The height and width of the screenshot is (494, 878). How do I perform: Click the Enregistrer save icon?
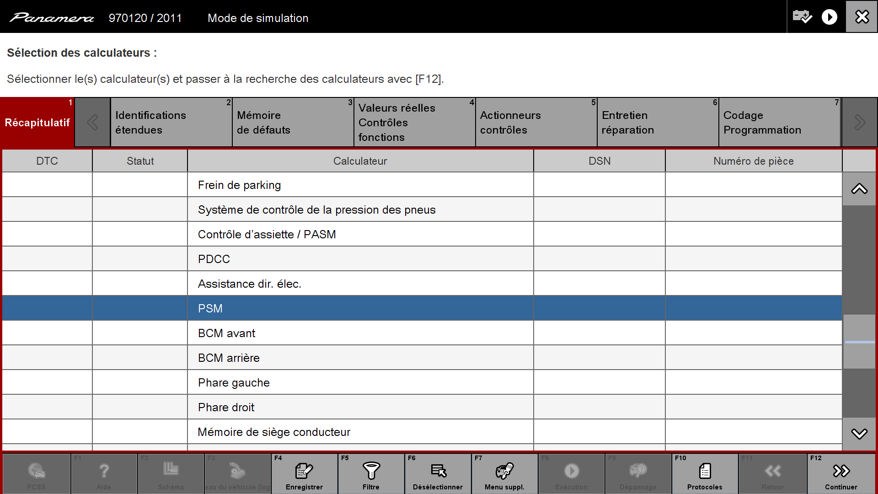click(x=304, y=471)
